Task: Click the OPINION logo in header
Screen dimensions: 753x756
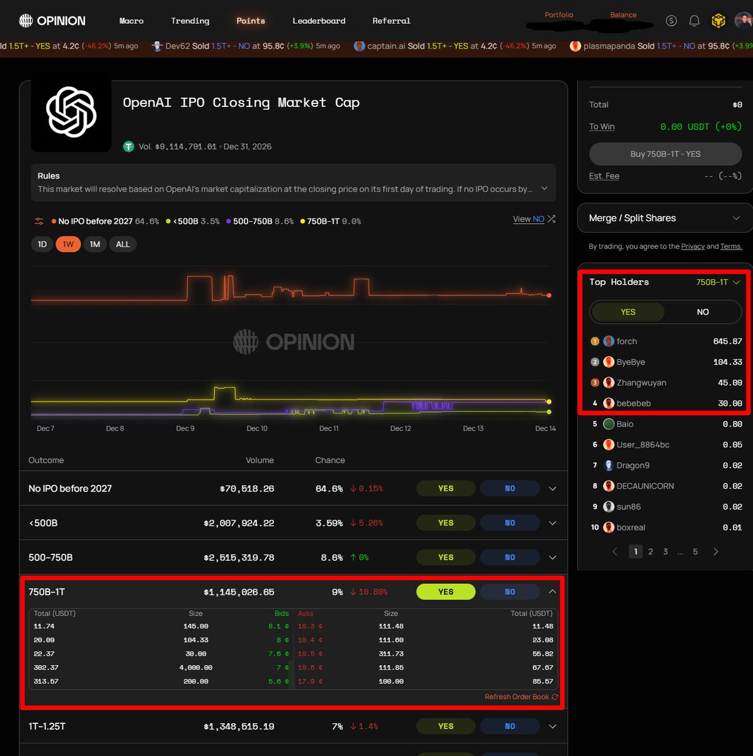Action: [52, 21]
